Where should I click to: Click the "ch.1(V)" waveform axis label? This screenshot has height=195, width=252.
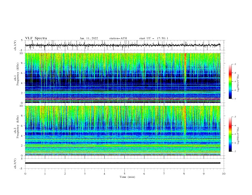(x=15, y=45)
